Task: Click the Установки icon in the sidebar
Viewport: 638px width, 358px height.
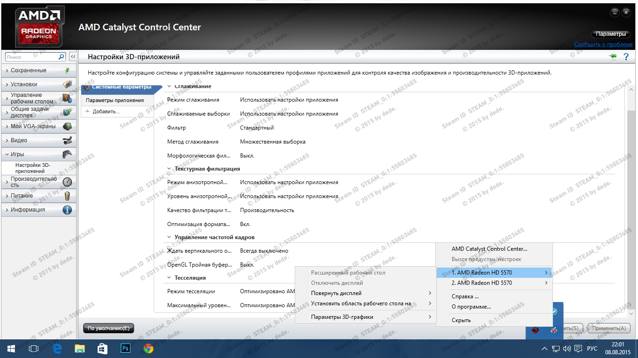Action: click(x=67, y=84)
